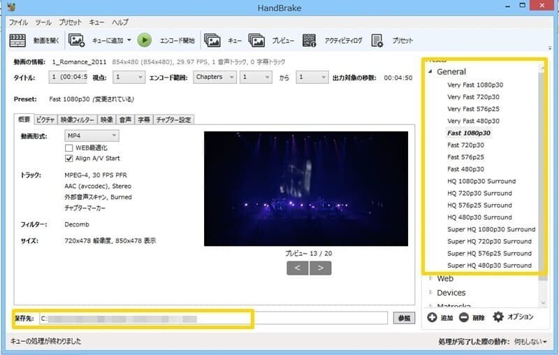Click the 参照 browse button
The image size is (559, 355).
coord(405,318)
